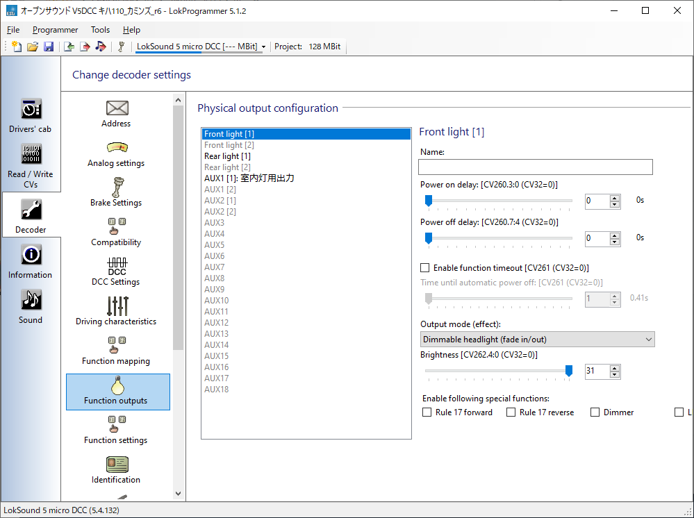The height and width of the screenshot is (518, 694).
Task: Select AUX1 [2] in output list
Action: (x=306, y=190)
